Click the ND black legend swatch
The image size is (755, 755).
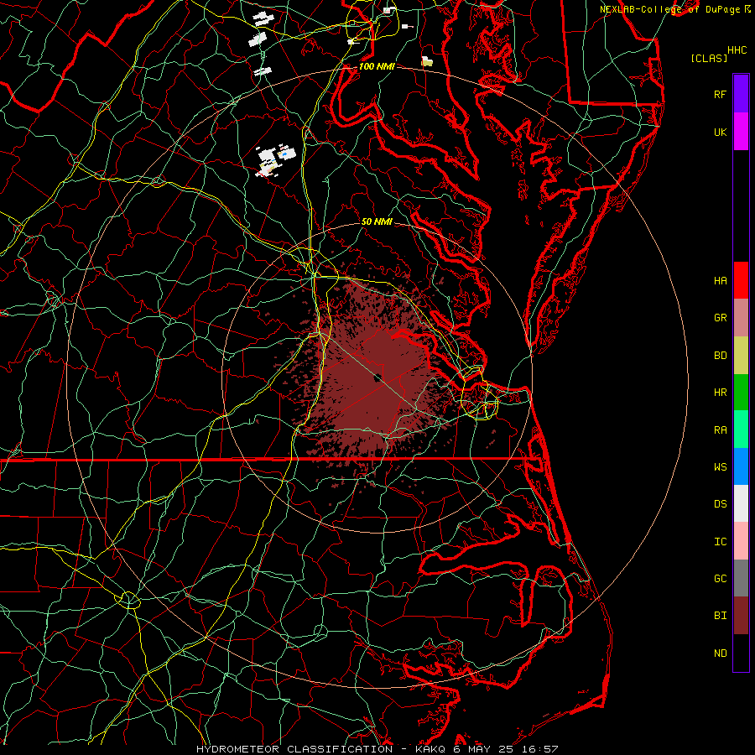click(741, 653)
